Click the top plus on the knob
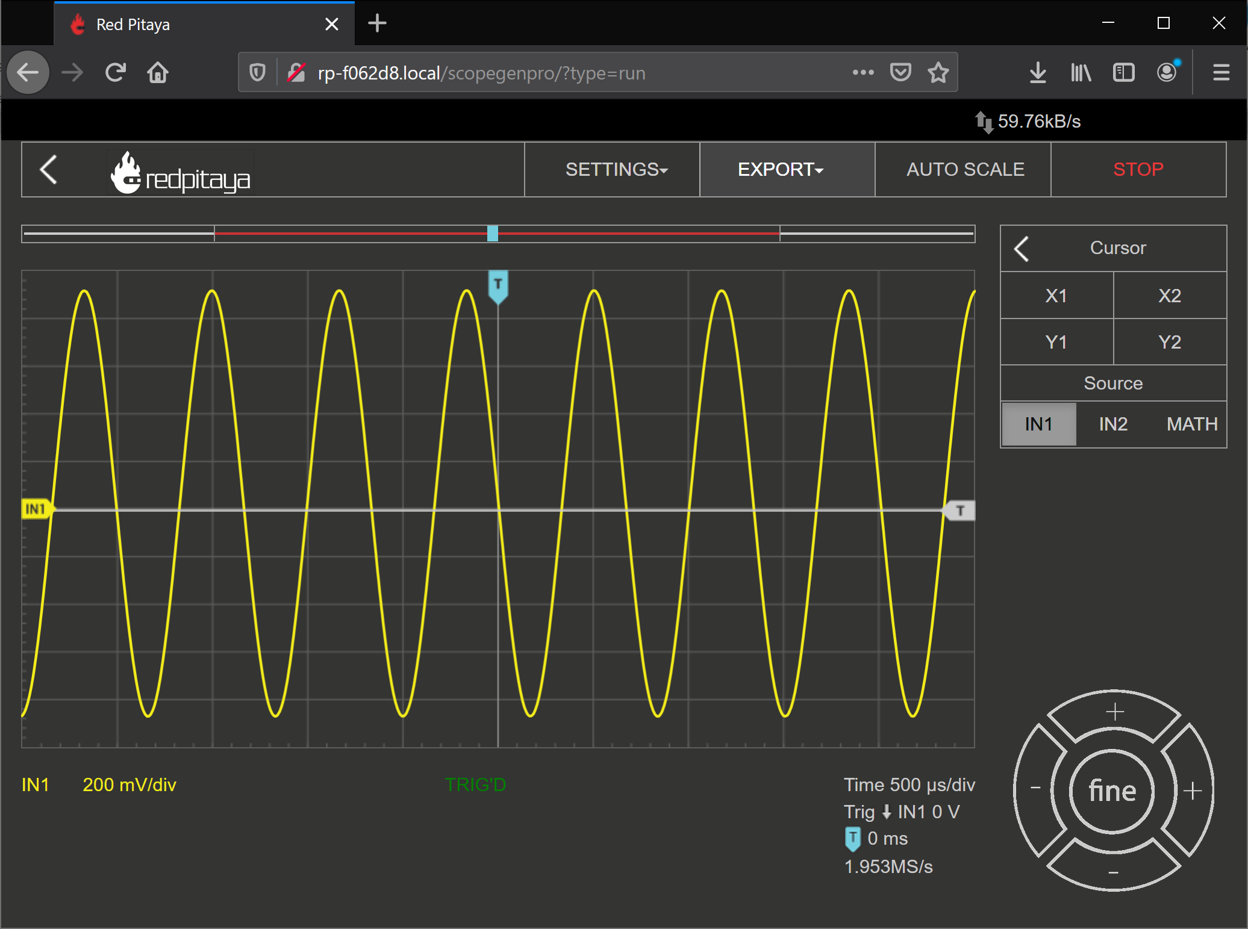 (1115, 712)
